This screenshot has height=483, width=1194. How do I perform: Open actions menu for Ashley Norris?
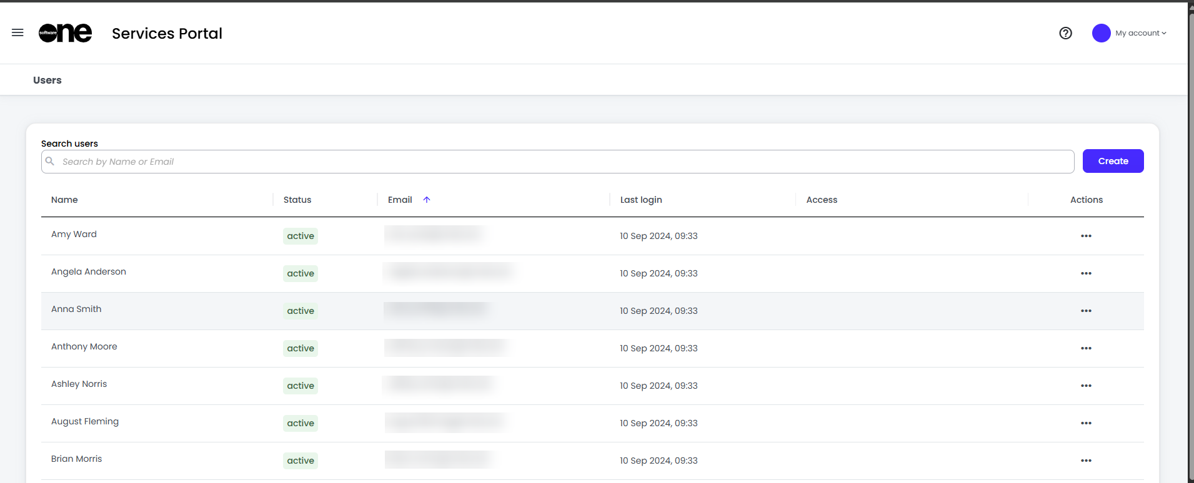[1086, 386]
